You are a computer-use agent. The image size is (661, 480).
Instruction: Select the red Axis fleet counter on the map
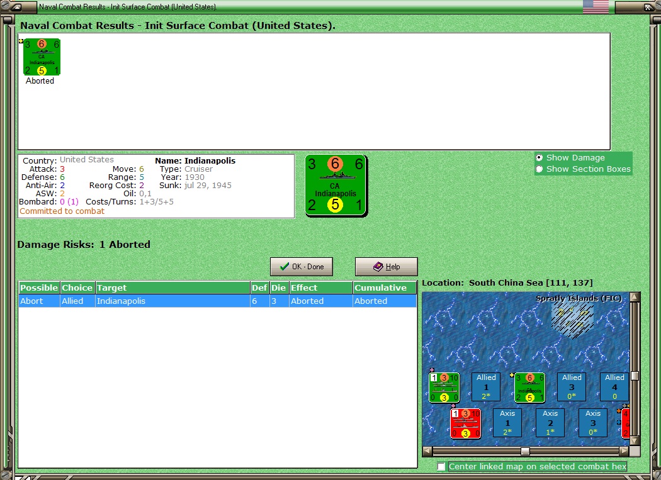(x=465, y=423)
